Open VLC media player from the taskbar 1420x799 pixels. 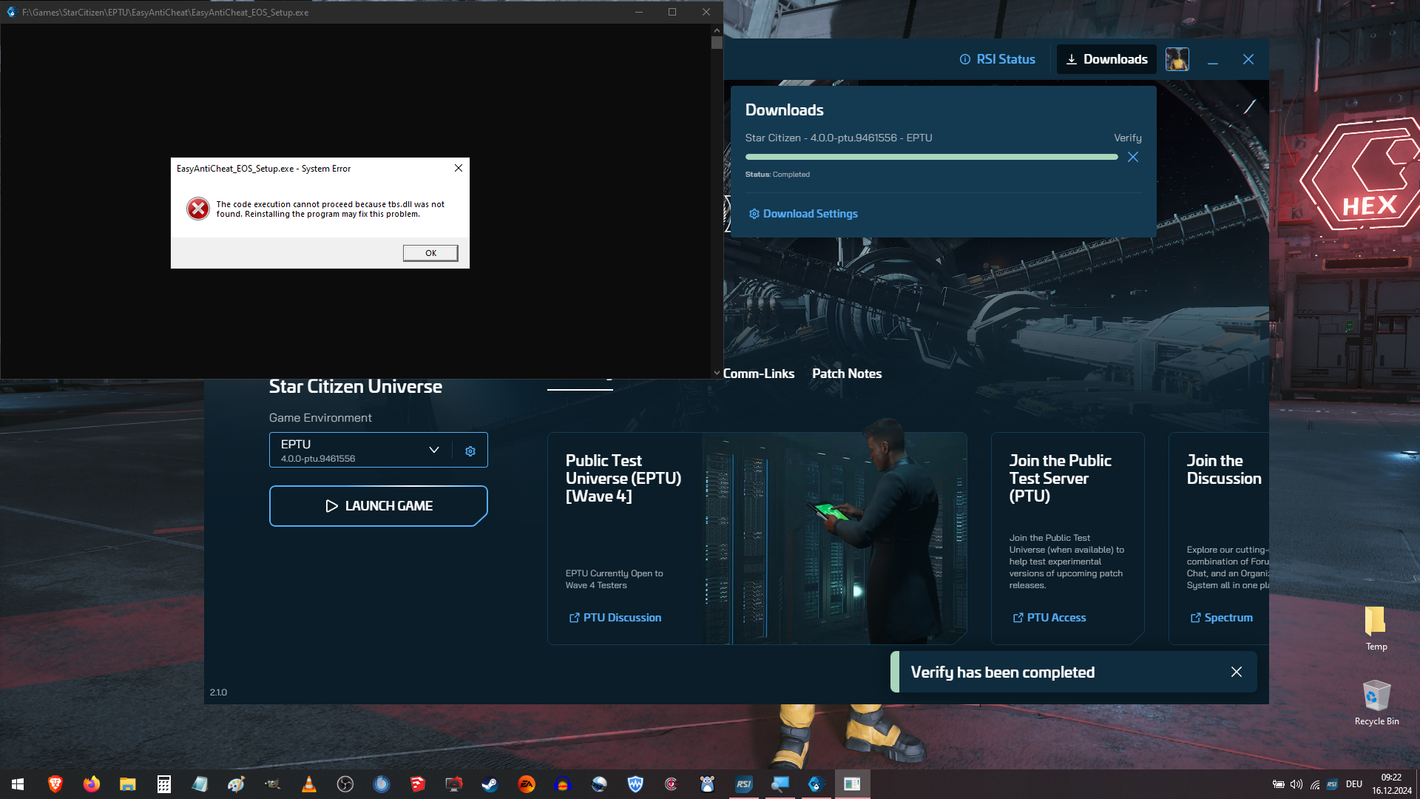308,783
